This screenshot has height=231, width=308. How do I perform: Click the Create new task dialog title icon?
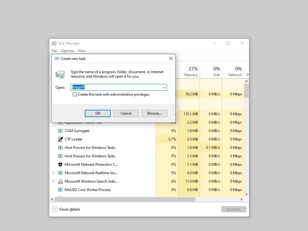click(57, 59)
